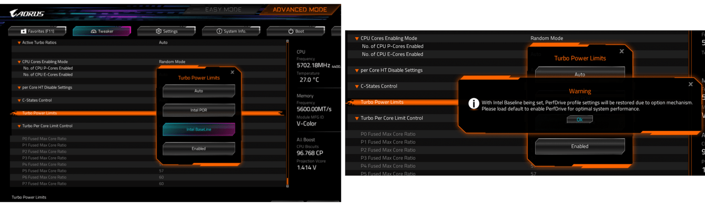Select P3 Fused Max Core Ratio, left screenshot
The width and height of the screenshot is (705, 206).
(x=45, y=158)
